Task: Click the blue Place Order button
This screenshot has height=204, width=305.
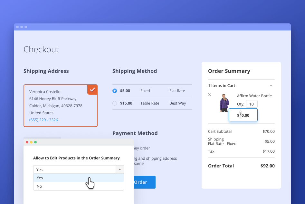Action: pos(141,182)
